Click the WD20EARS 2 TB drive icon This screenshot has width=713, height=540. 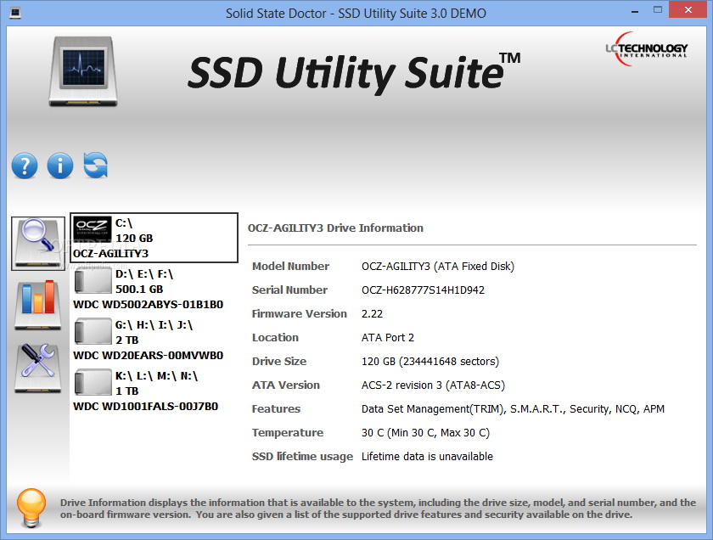coord(93,332)
